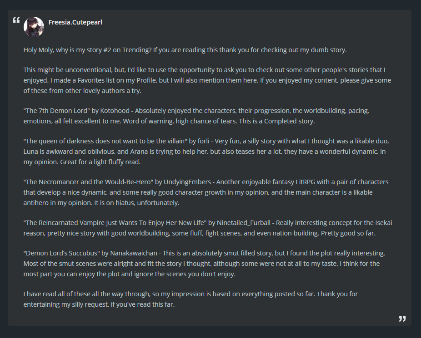
Task: Click the opening quotation mark icon
Action: pos(16,20)
